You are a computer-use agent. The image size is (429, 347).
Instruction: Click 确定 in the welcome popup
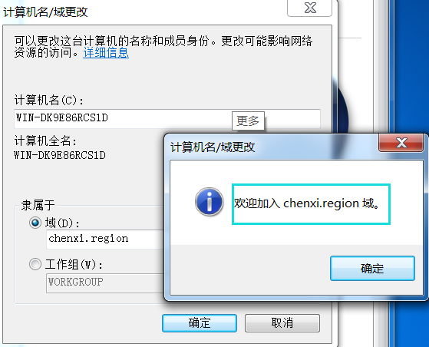[x=372, y=268]
